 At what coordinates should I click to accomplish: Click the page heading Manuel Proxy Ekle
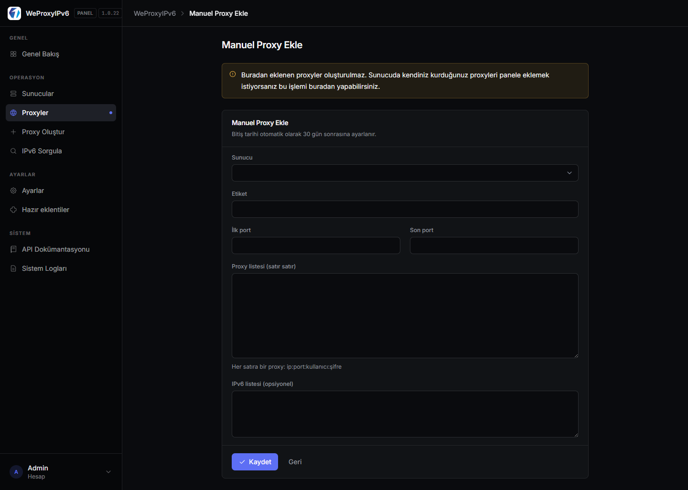click(262, 45)
